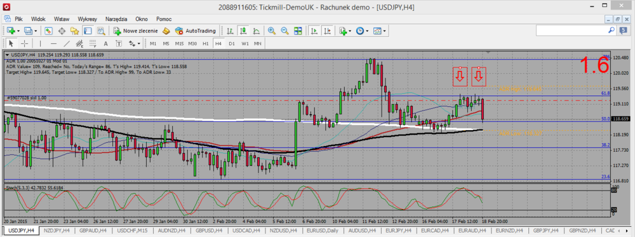Click the Periods clock icon

coord(359,30)
